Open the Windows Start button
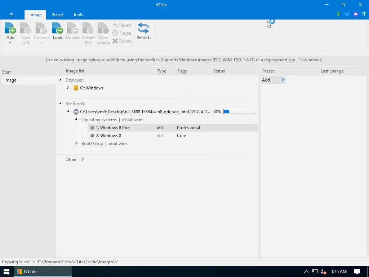369x277 pixels. coord(6,272)
